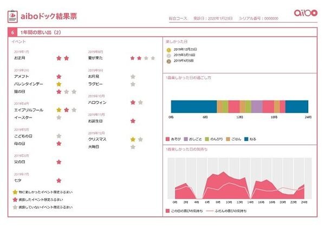Click the yellow star next to バレンタインデー
The image size is (325, 229).
pos(59,84)
